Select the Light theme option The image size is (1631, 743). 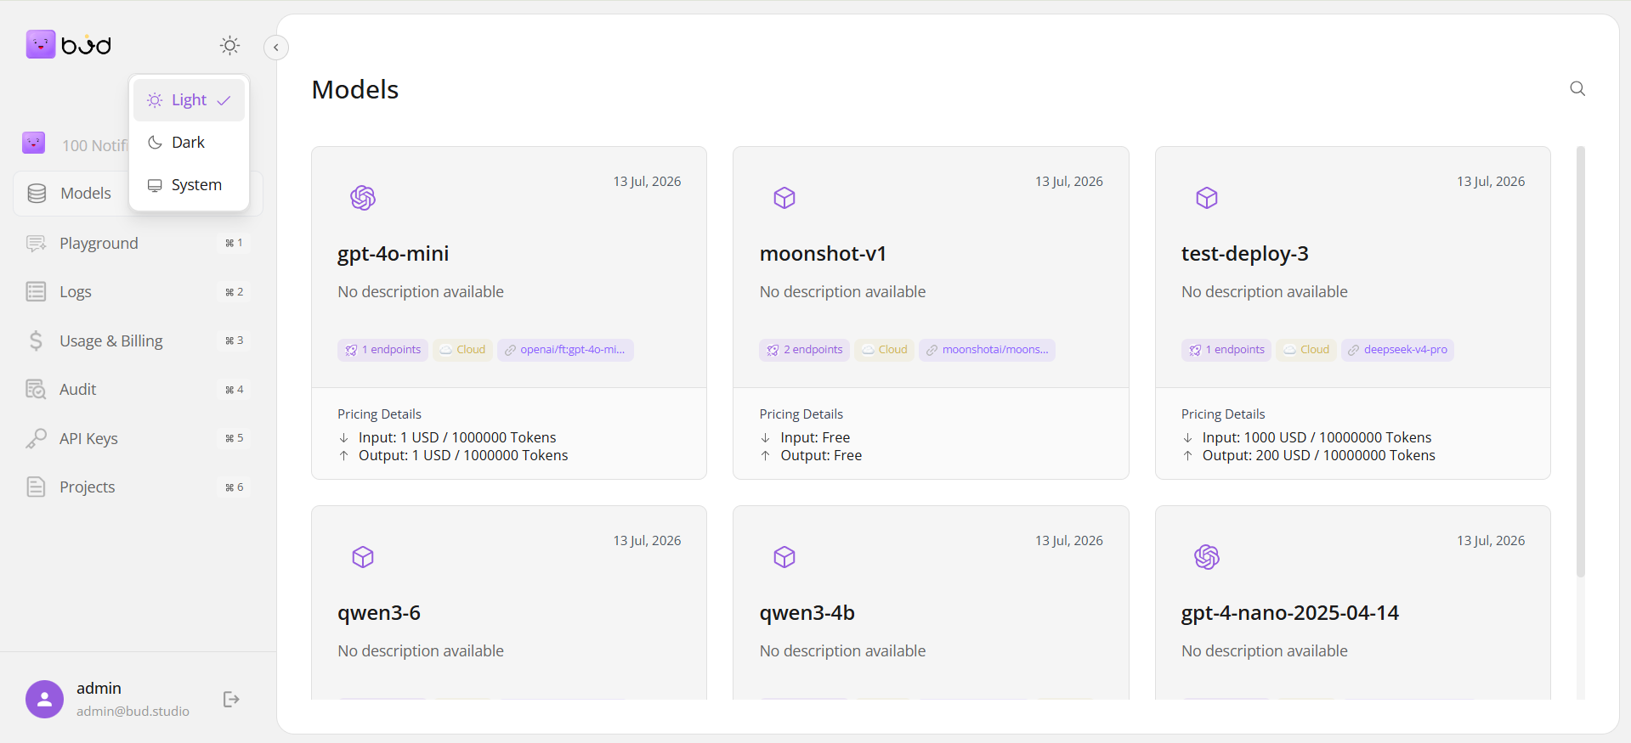189,100
